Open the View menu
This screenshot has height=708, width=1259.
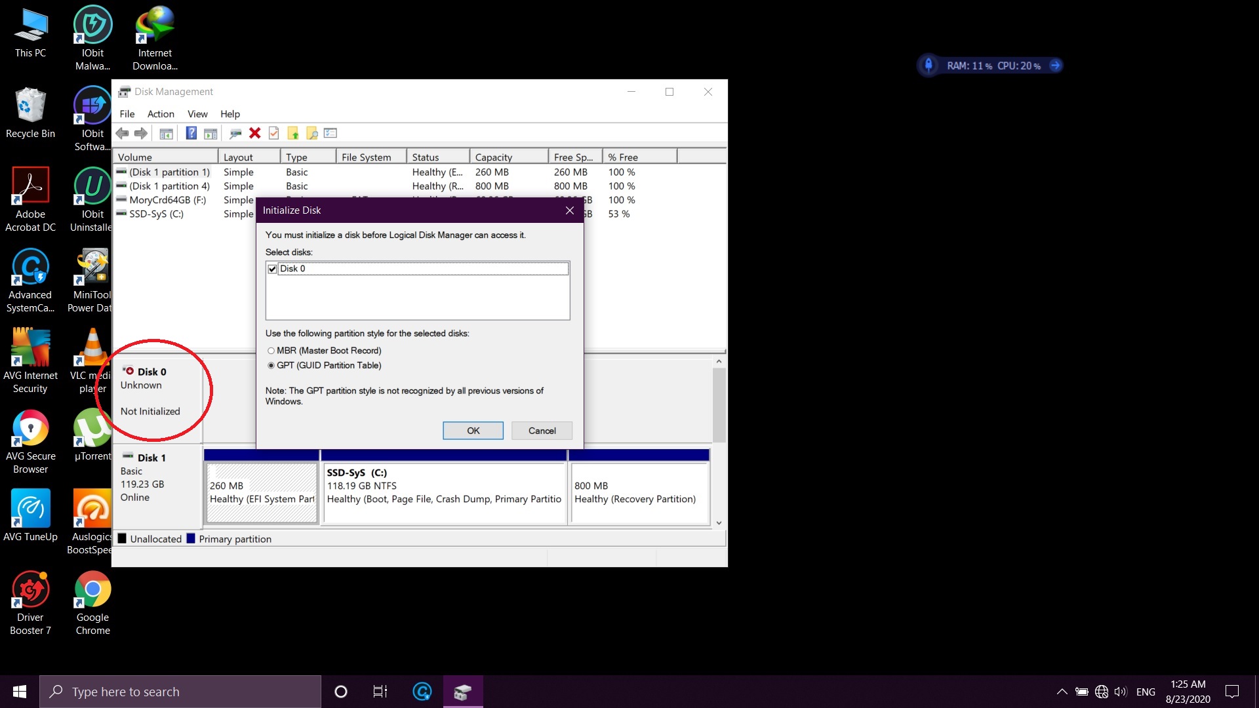coord(197,114)
